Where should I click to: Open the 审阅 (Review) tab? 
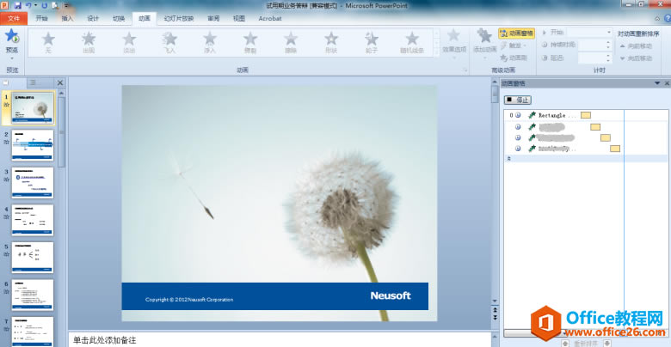tap(213, 18)
